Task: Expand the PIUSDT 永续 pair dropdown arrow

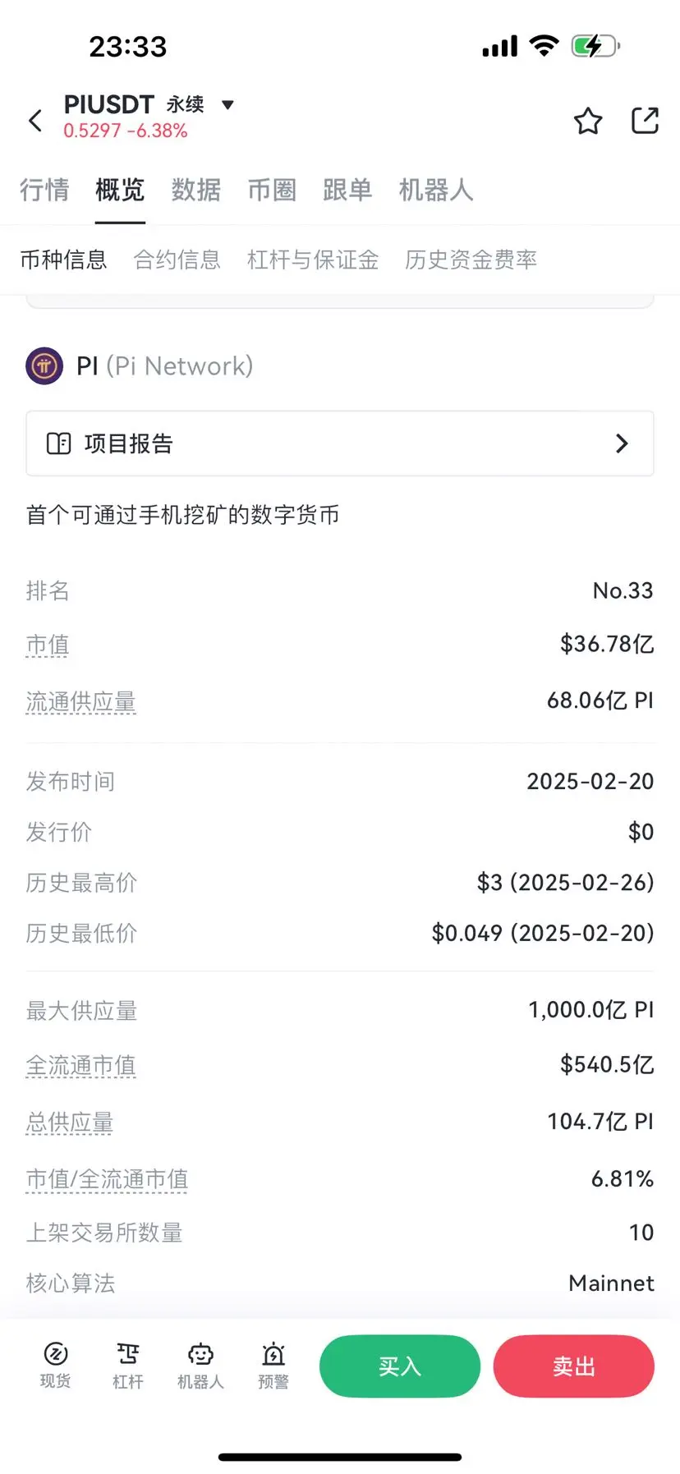Action: coord(228,105)
